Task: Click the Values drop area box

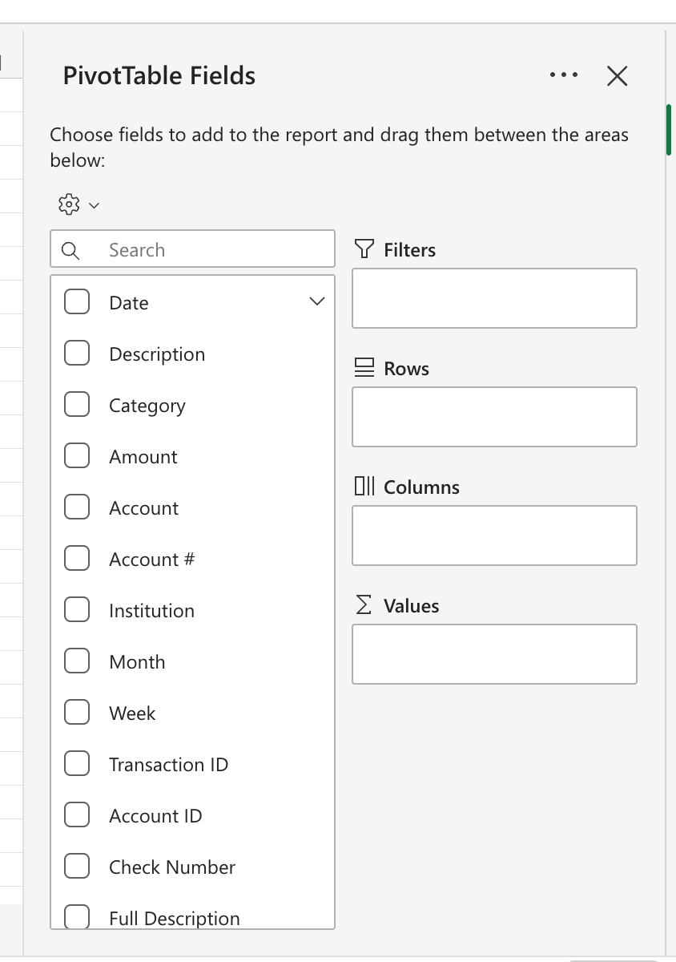Action: pyautogui.click(x=494, y=654)
